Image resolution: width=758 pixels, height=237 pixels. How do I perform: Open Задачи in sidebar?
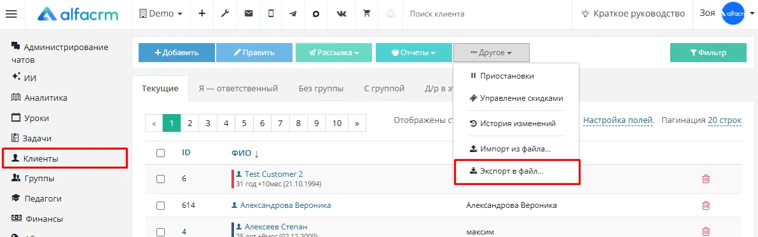pyautogui.click(x=31, y=138)
